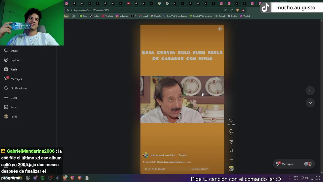Screen dimensions: 323x182
Task: Open the apps grid icon in bookmarks bar
Action: (73, 16)
